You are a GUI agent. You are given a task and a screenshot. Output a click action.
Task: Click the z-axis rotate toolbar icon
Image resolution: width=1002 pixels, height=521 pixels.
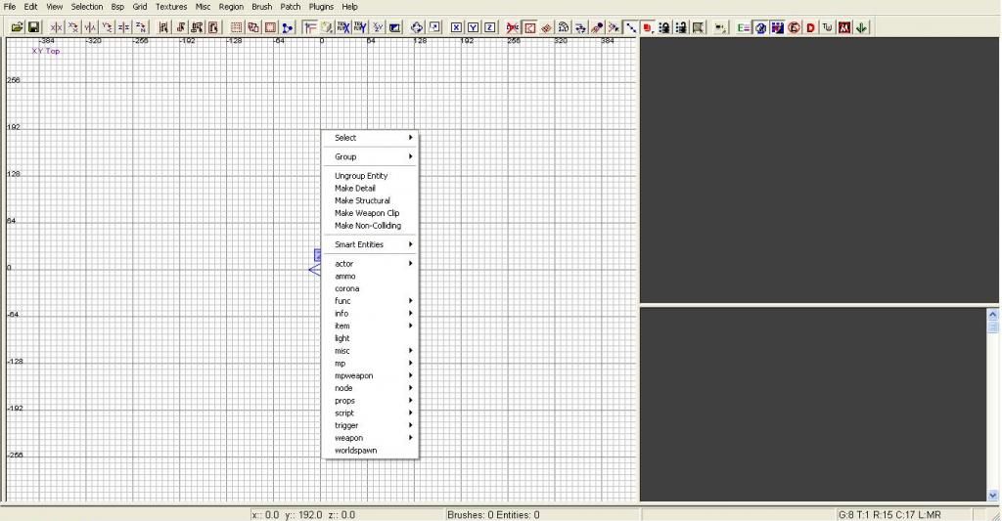(141, 27)
